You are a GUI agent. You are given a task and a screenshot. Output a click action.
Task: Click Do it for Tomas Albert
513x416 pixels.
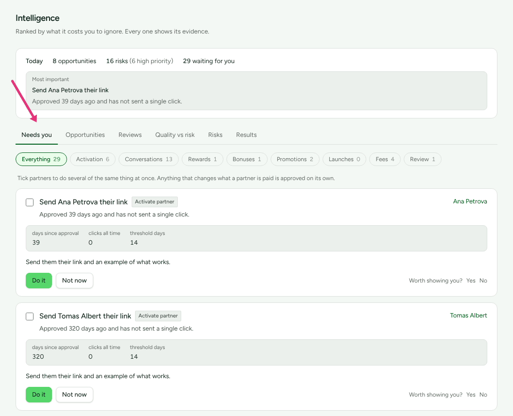39,395
